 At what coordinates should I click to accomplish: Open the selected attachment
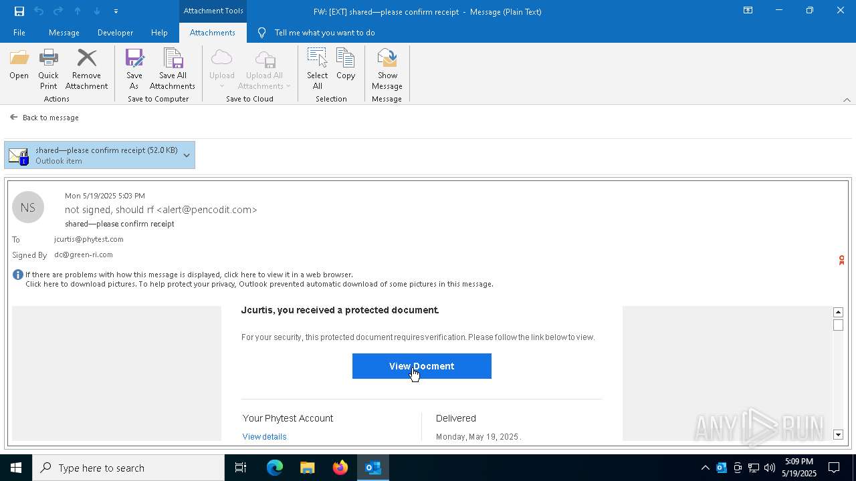pos(19,65)
